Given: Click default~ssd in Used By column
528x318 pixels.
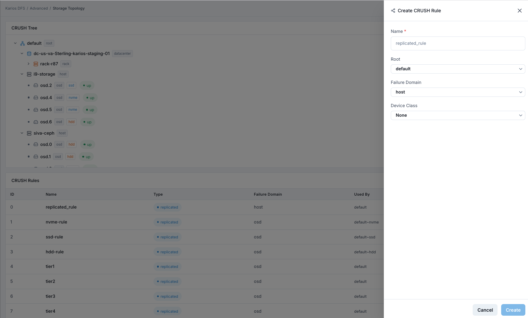Looking at the screenshot, I should point(365,237).
